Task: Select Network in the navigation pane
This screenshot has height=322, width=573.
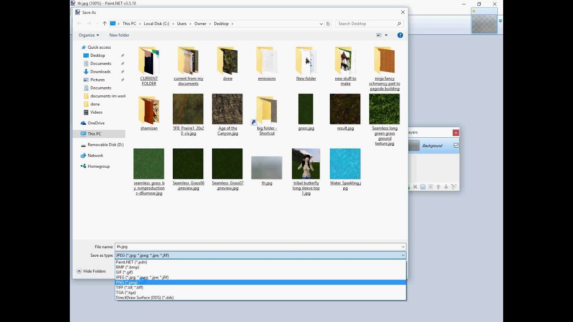Action: click(x=95, y=156)
